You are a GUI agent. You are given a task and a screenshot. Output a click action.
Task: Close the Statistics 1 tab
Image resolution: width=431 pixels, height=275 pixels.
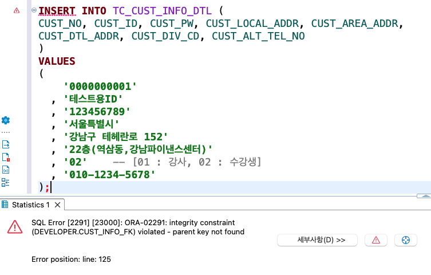point(57,205)
